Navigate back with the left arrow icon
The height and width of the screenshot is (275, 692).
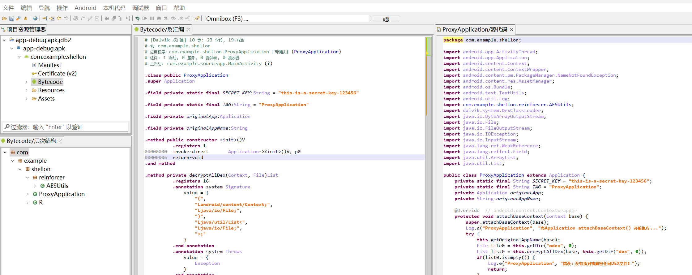click(x=59, y=19)
